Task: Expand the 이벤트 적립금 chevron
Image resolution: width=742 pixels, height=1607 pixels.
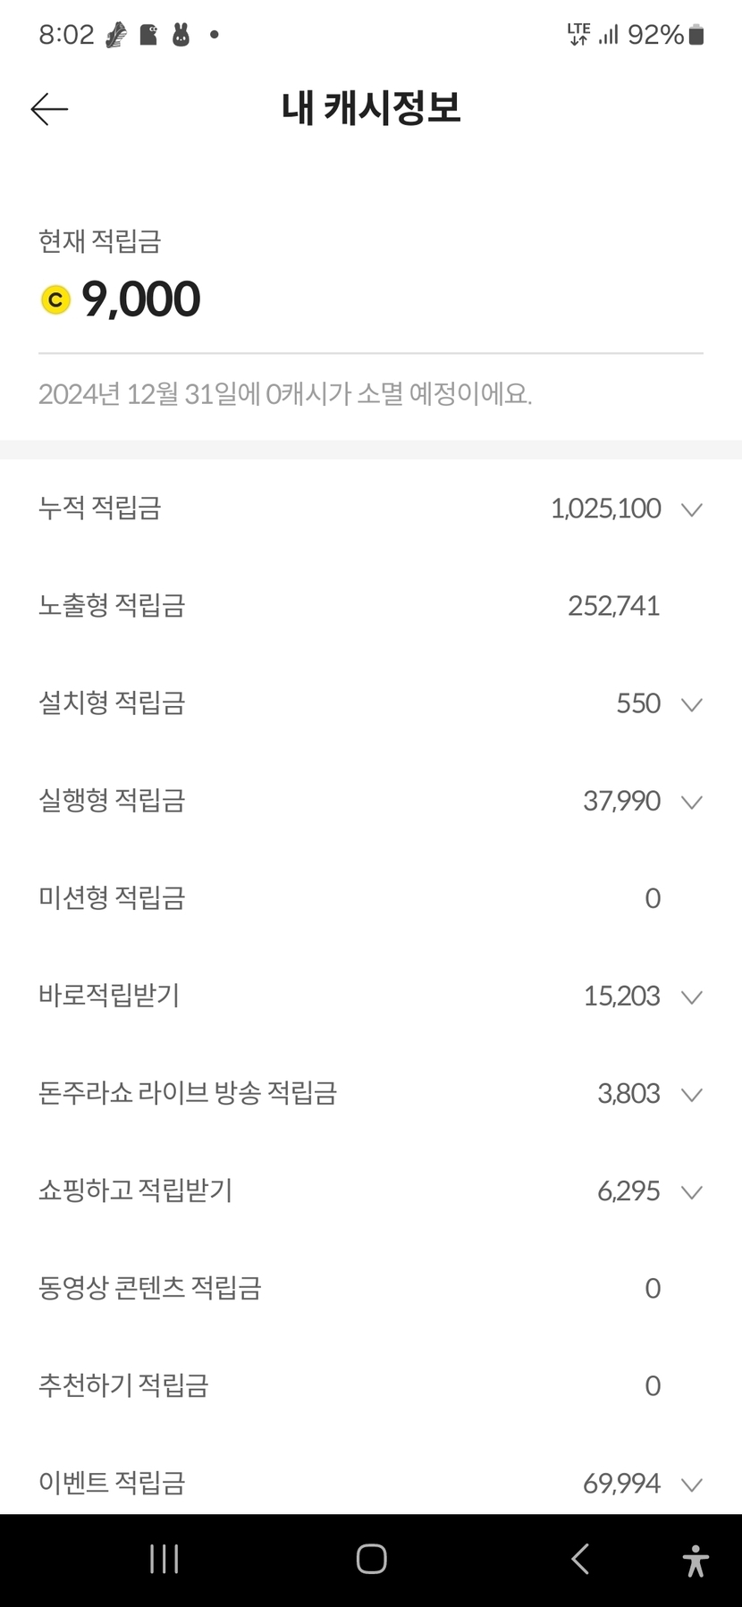Action: pos(691,1485)
